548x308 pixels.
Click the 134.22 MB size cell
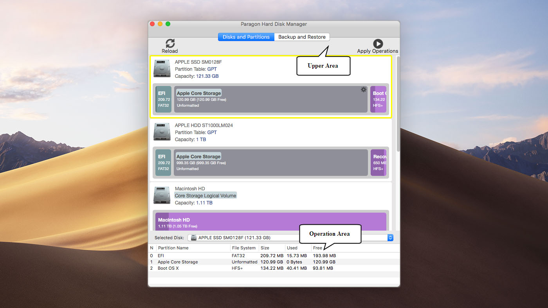pos(272,268)
